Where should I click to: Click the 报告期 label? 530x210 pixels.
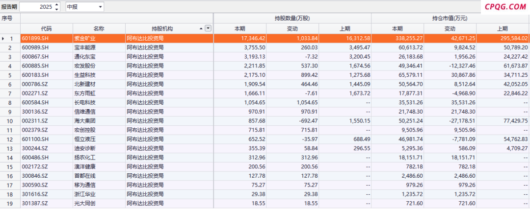pos(9,7)
